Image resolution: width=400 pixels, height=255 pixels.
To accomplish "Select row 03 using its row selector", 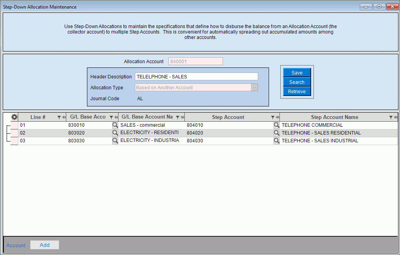I will pos(14,141).
